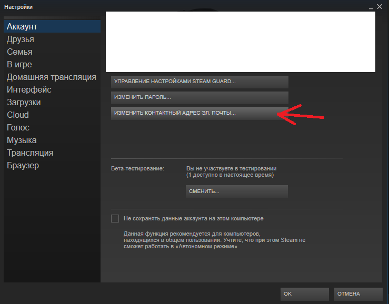This screenshot has width=389, height=304.
Task: Click text (1 доступно в настоящее время)
Action: point(230,175)
